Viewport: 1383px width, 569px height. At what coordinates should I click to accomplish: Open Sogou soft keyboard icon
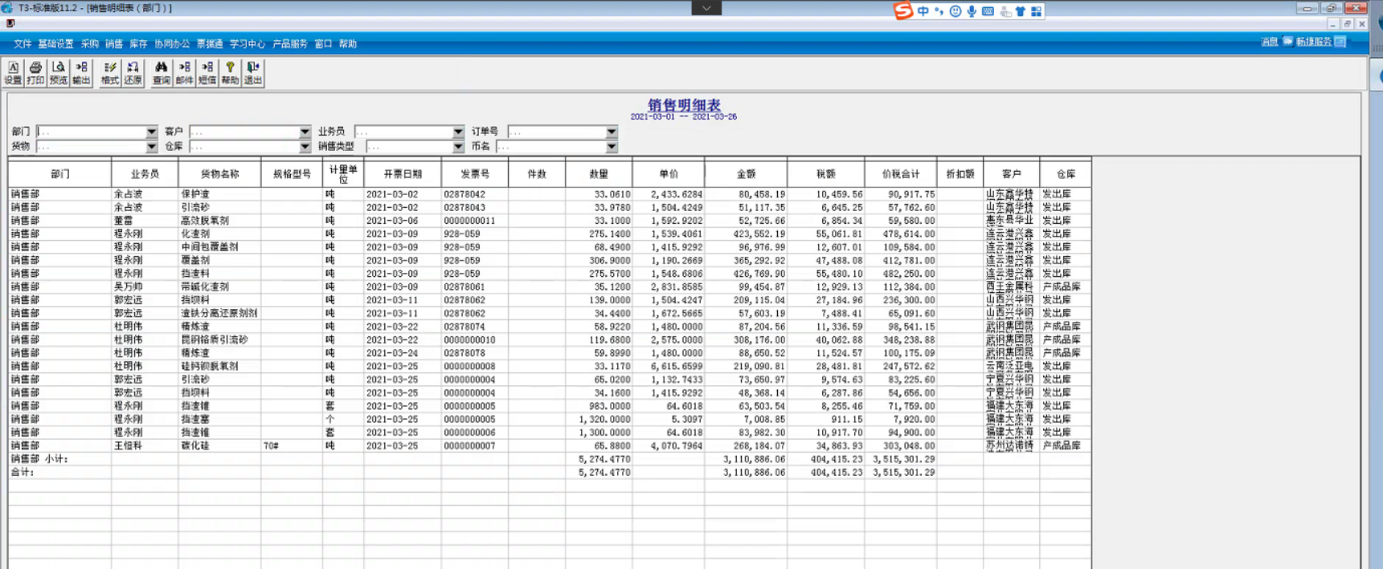[x=988, y=11]
